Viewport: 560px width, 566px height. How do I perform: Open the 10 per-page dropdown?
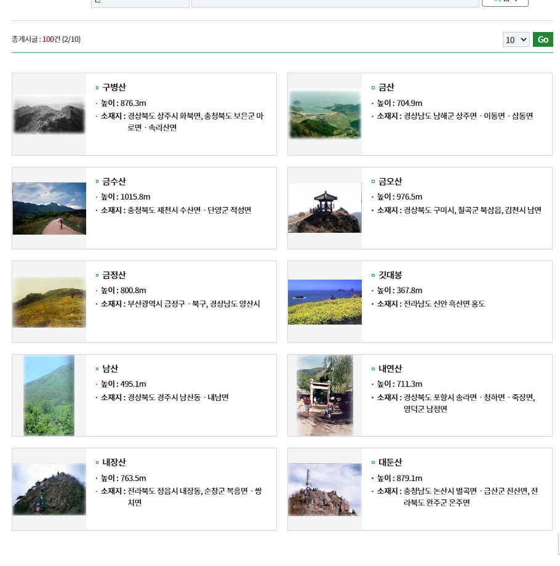(x=516, y=39)
